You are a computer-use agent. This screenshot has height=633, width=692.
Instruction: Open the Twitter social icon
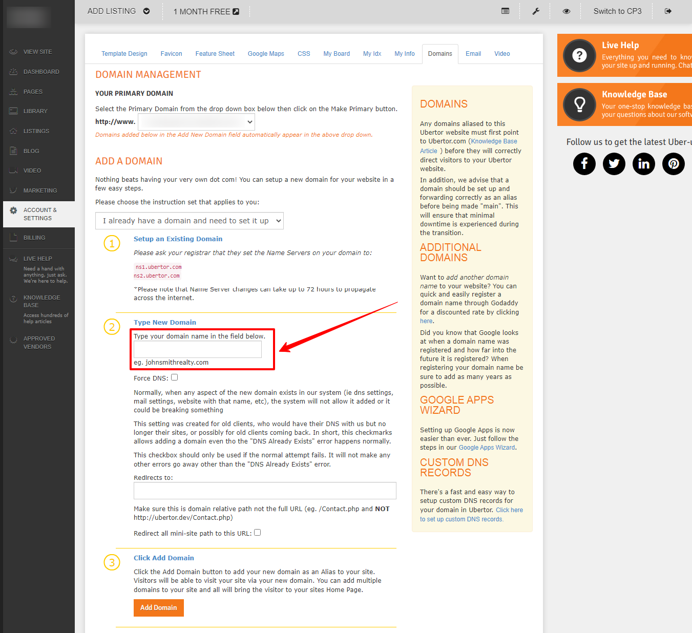(x=614, y=164)
